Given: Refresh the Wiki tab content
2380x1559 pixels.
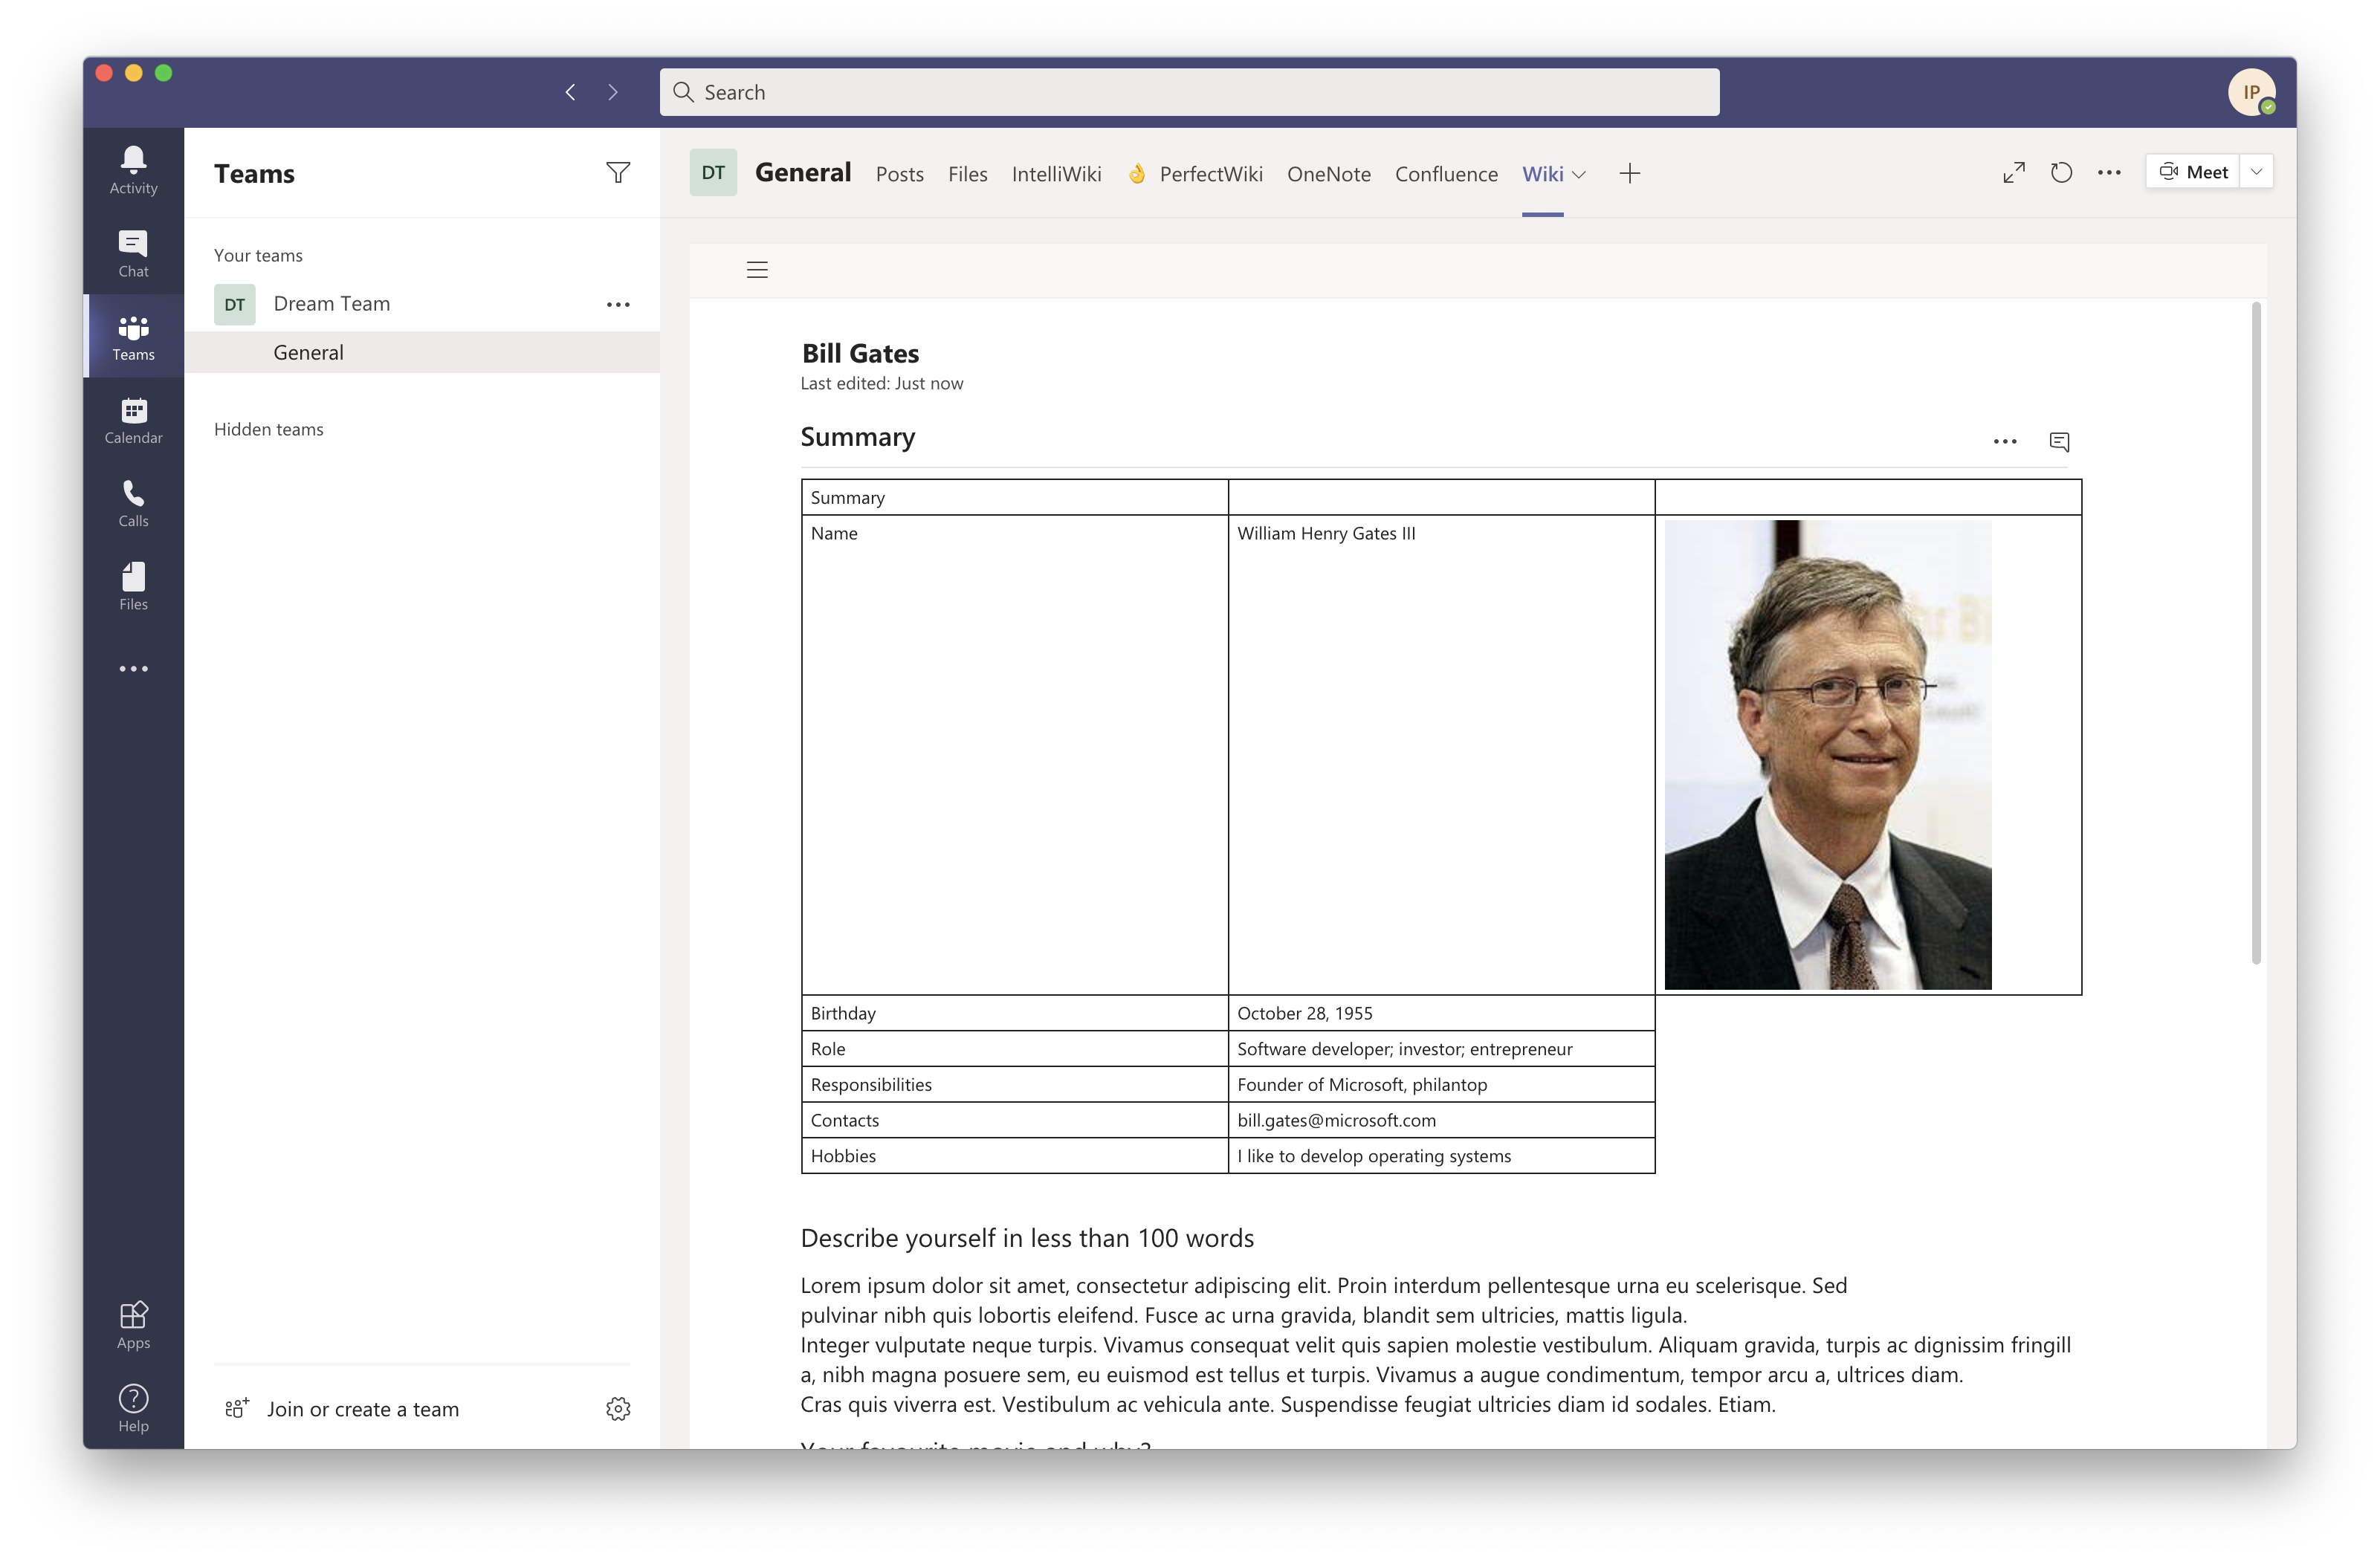Looking at the screenshot, I should click(2061, 172).
